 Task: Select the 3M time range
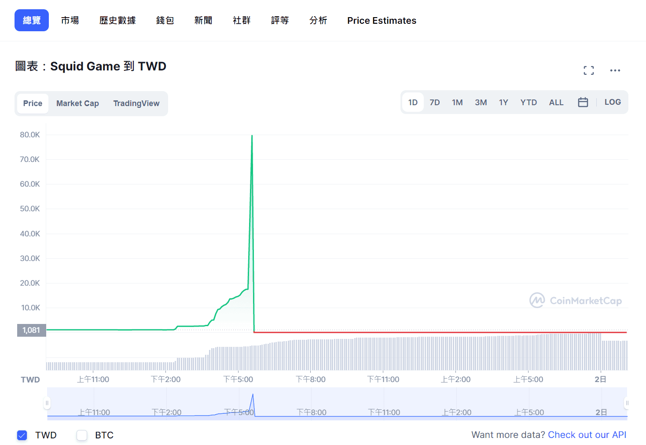tap(481, 102)
